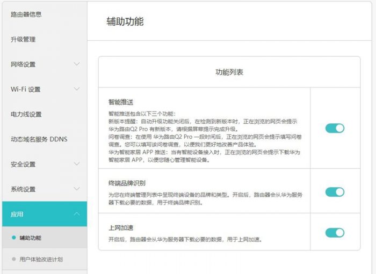376x274 pixels.
Task: Select the 用户体验改进计划 submenu item
Action: click(41, 259)
